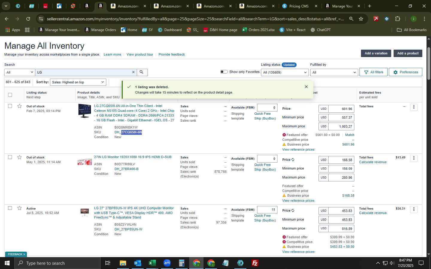Open kebab menu for the LG 27CQ650I-6N row

click(x=414, y=107)
